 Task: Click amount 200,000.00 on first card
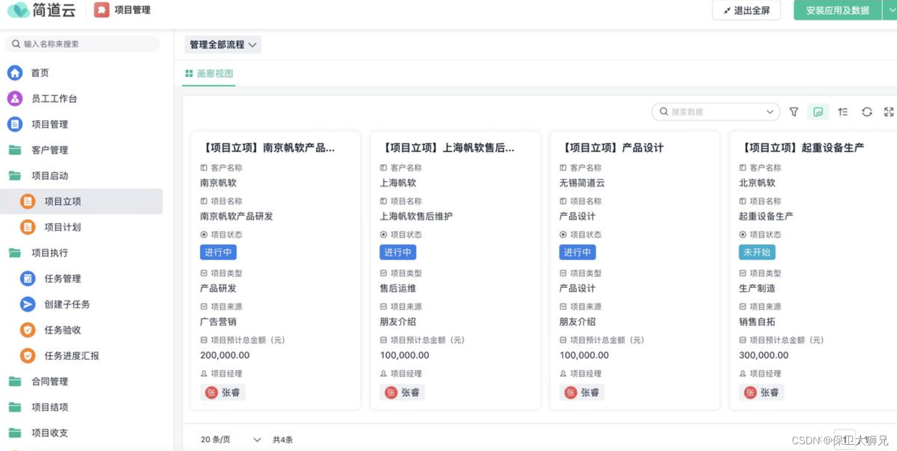coord(225,355)
